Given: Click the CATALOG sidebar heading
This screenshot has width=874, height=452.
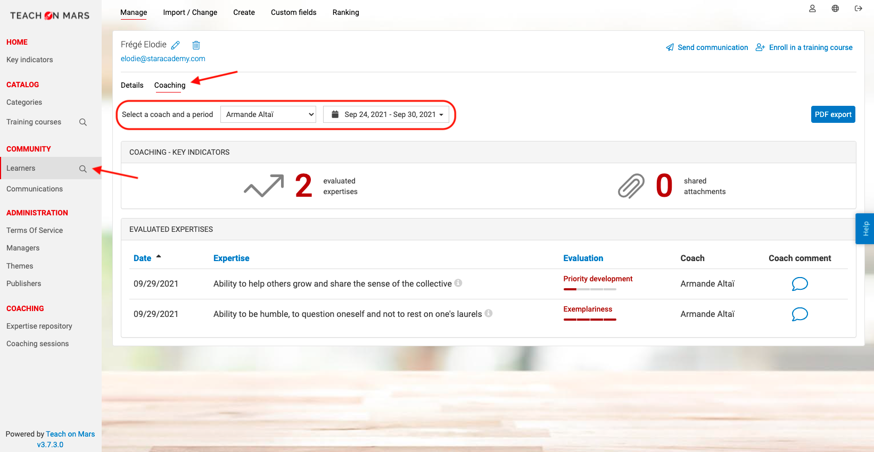Looking at the screenshot, I should [23, 85].
